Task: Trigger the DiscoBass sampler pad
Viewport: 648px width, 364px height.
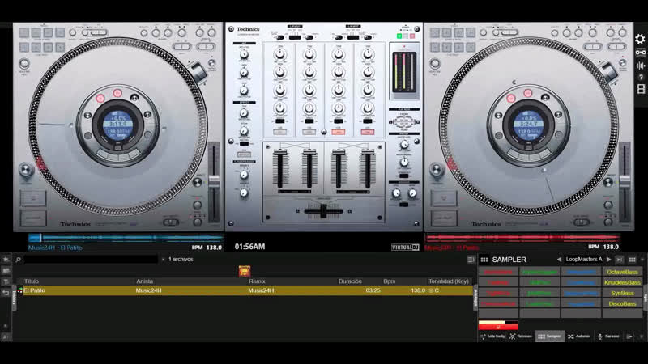Action: 622,304
